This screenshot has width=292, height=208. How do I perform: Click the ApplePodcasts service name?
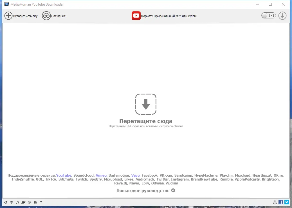tap(247, 179)
